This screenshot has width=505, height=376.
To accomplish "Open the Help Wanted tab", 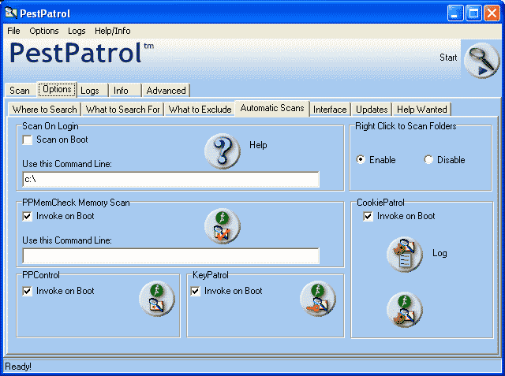I will click(x=422, y=110).
